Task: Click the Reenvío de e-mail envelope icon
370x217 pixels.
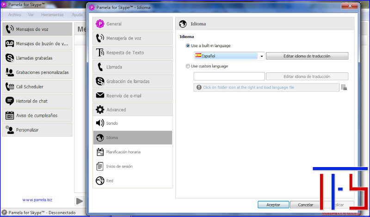Action: click(x=100, y=95)
